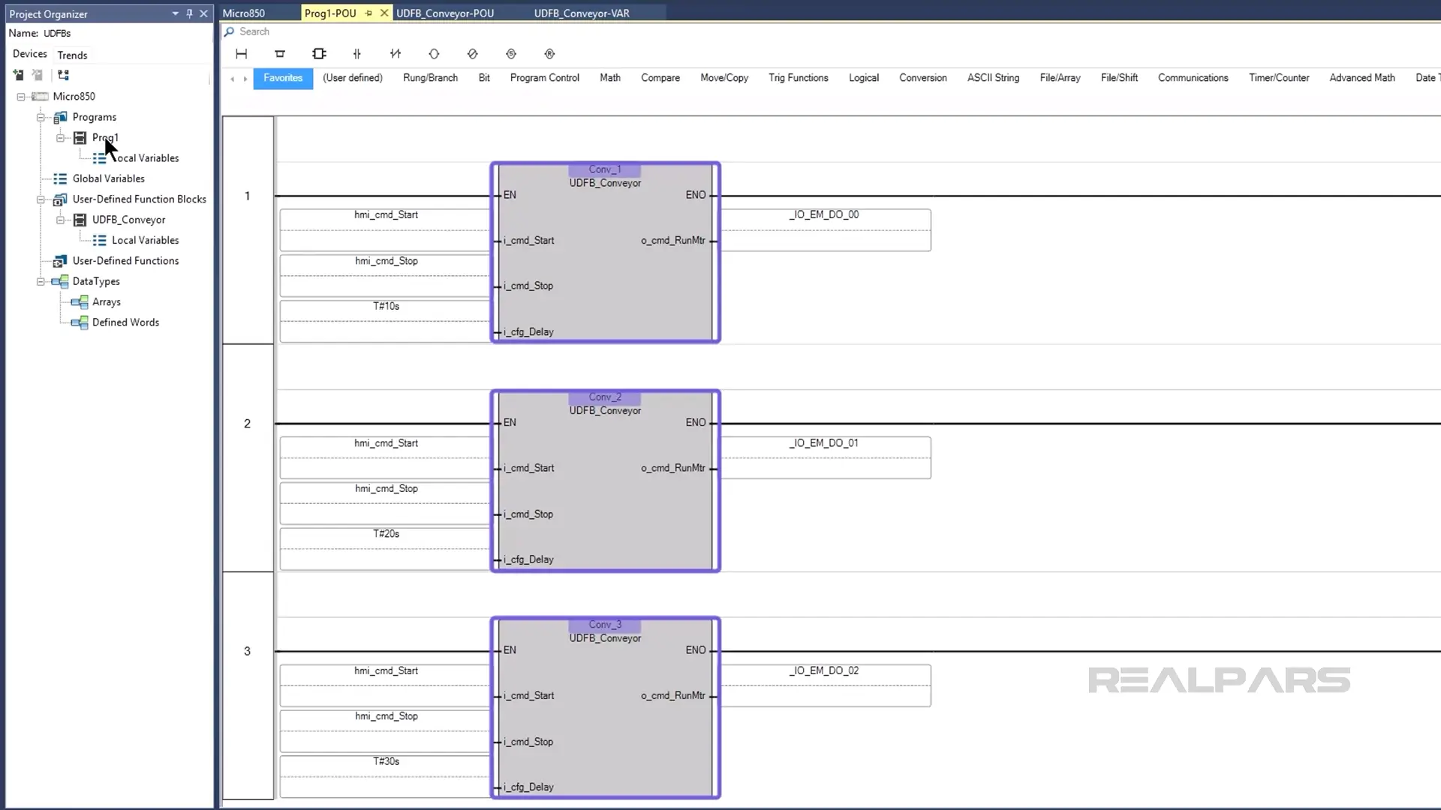Open the Devices tab in Project Organizer
Image resolution: width=1441 pixels, height=810 pixels.
tap(30, 54)
